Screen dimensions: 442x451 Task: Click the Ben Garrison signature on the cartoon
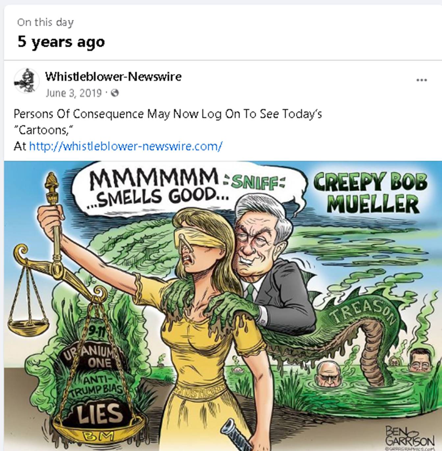point(409,436)
